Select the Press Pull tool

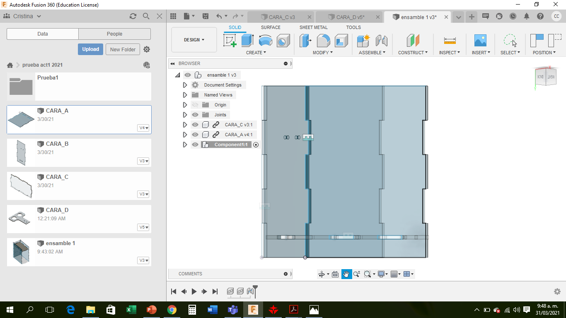point(306,41)
